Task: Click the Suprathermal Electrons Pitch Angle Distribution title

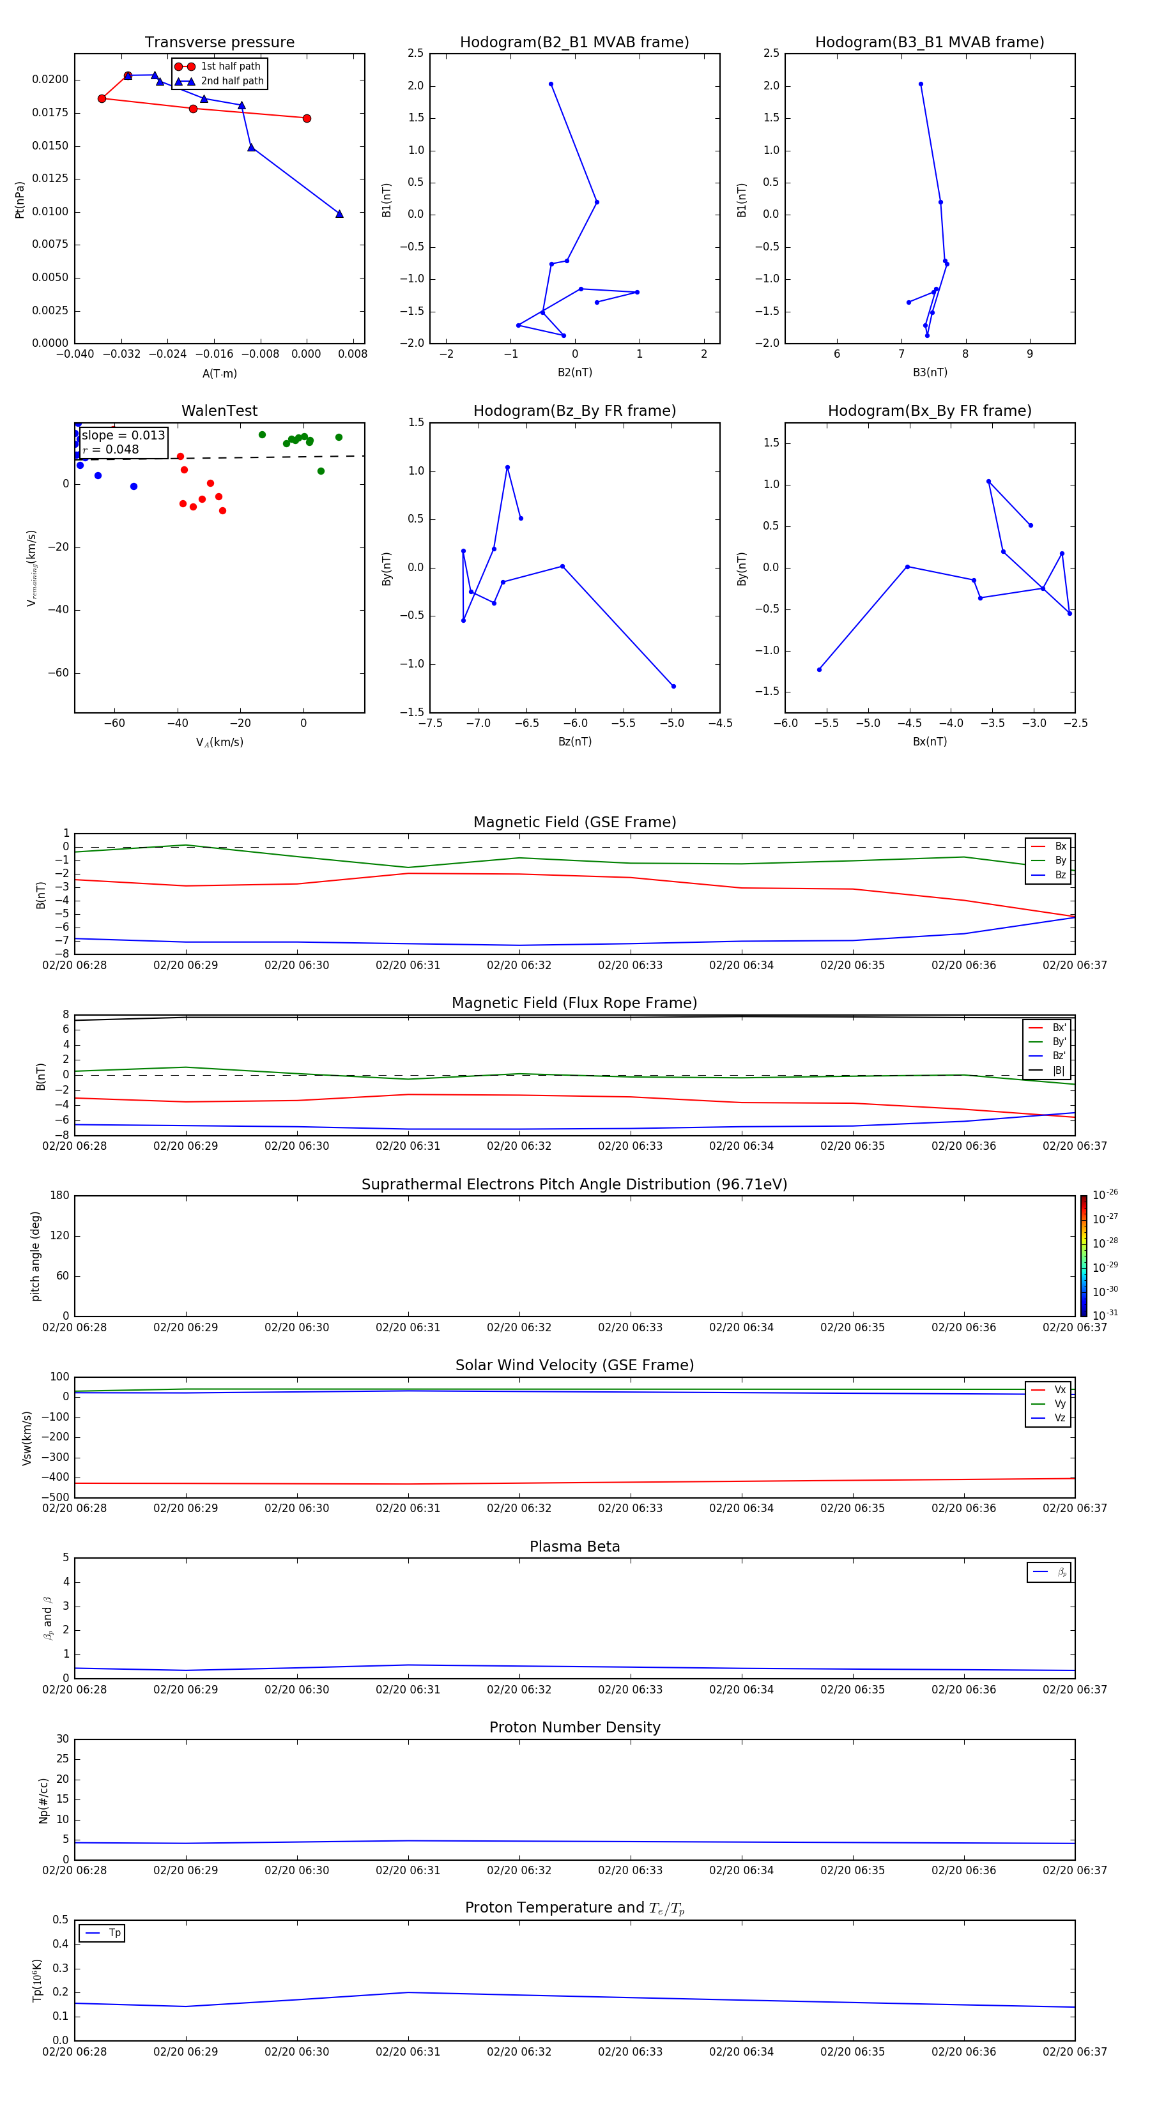Action: (x=574, y=1185)
